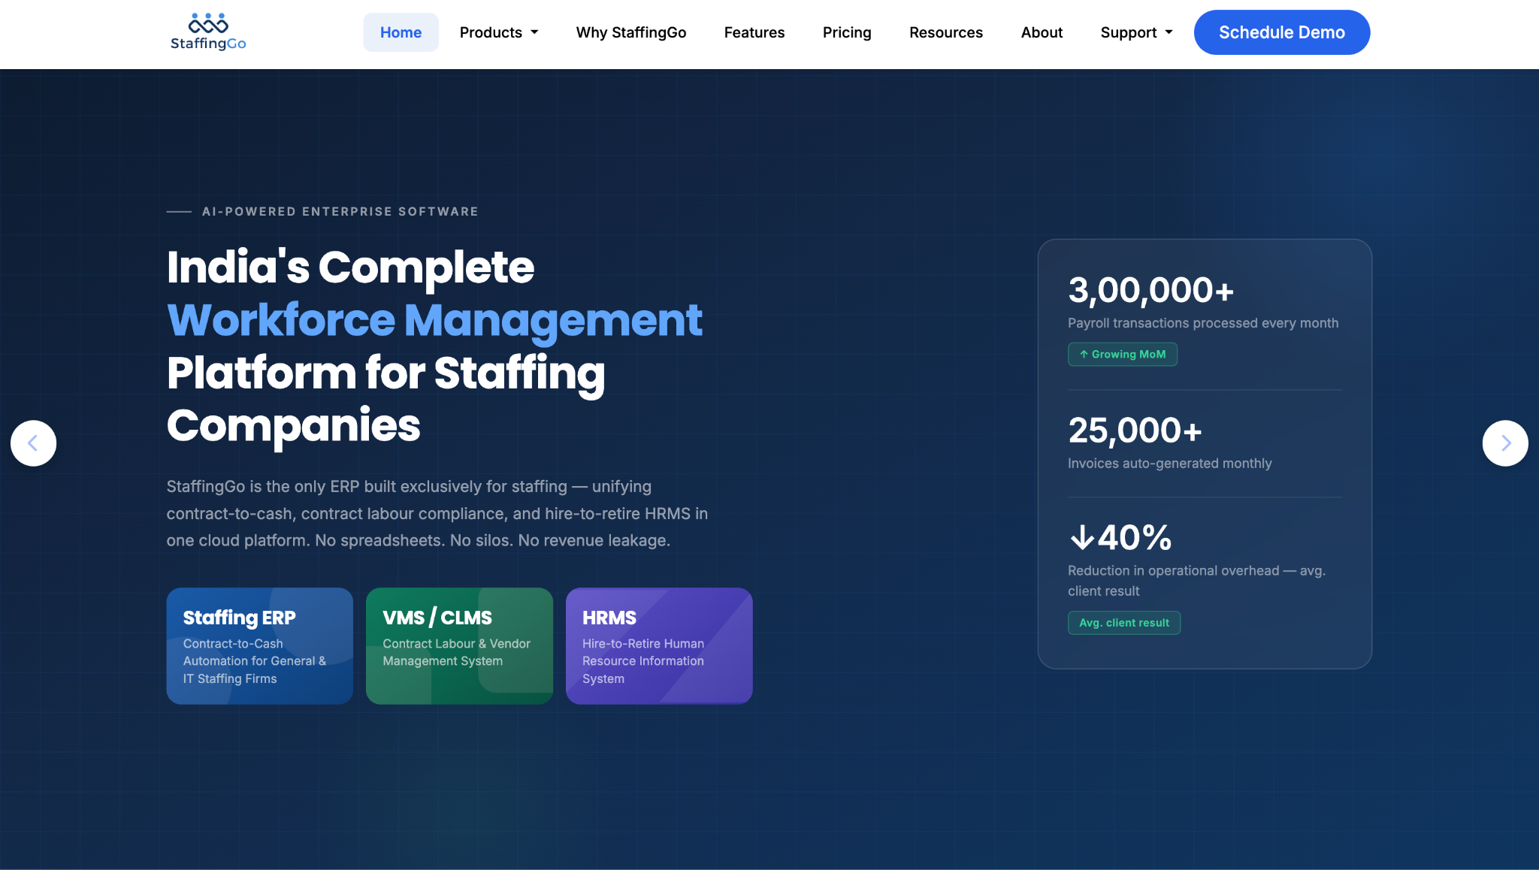Click the StaffingGo description paragraph
Screen dimensions: 1539x870
point(437,514)
